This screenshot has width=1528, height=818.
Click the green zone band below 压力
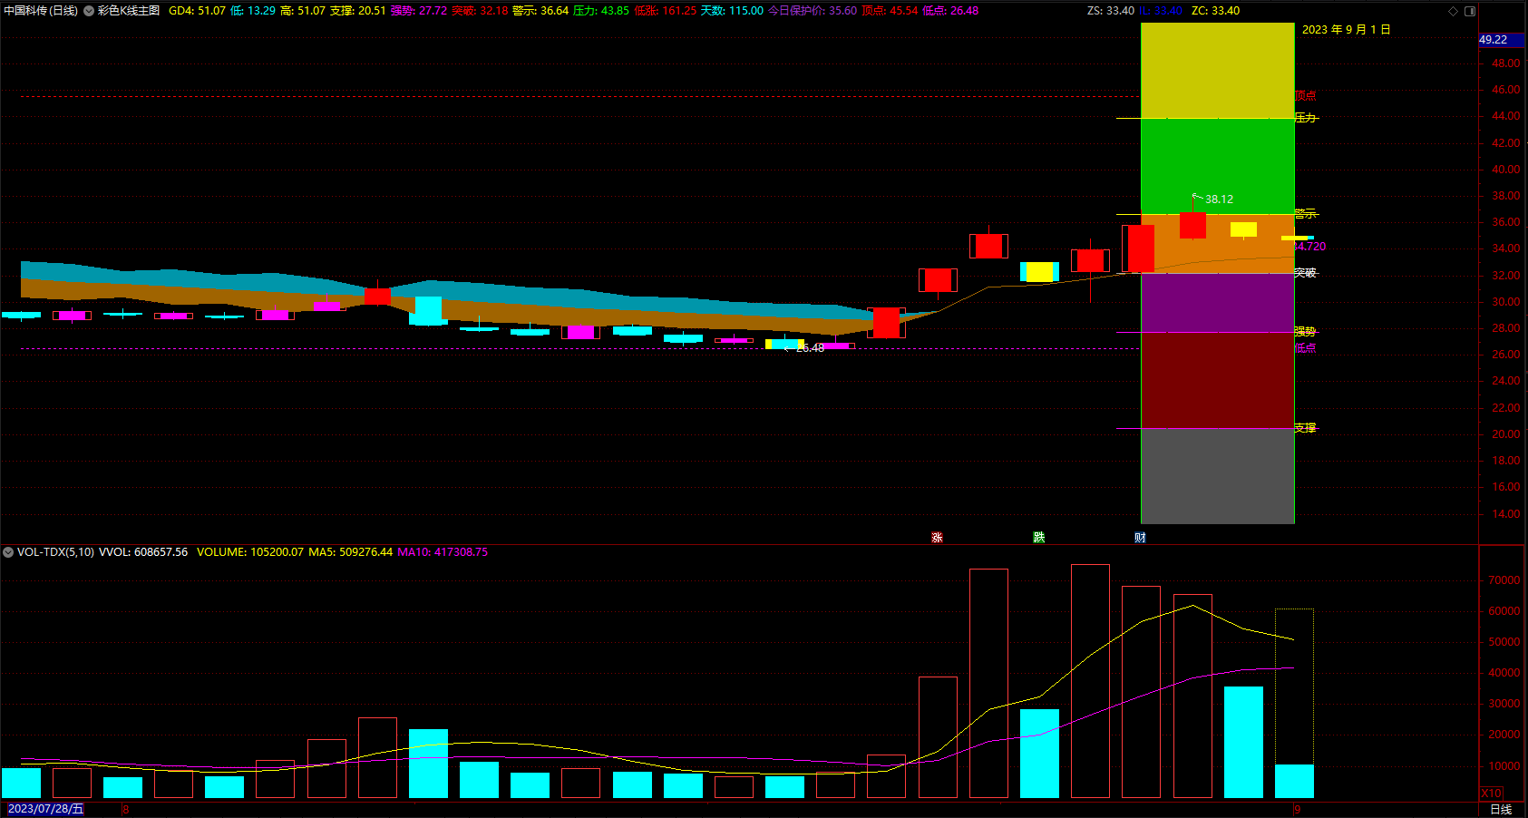tap(1217, 166)
